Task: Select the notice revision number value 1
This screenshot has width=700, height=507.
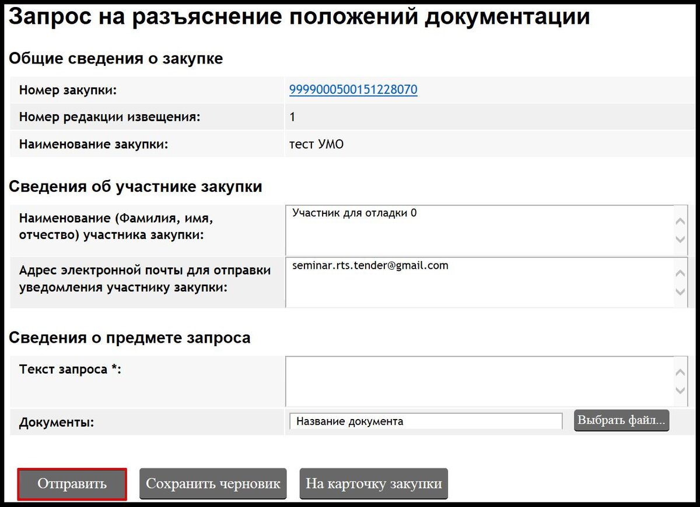Action: [292, 117]
